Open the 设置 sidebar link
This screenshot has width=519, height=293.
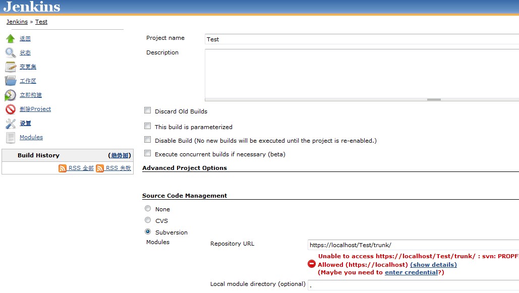[x=25, y=124]
